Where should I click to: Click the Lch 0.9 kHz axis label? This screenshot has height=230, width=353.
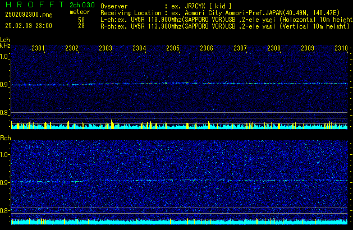pos(4,85)
